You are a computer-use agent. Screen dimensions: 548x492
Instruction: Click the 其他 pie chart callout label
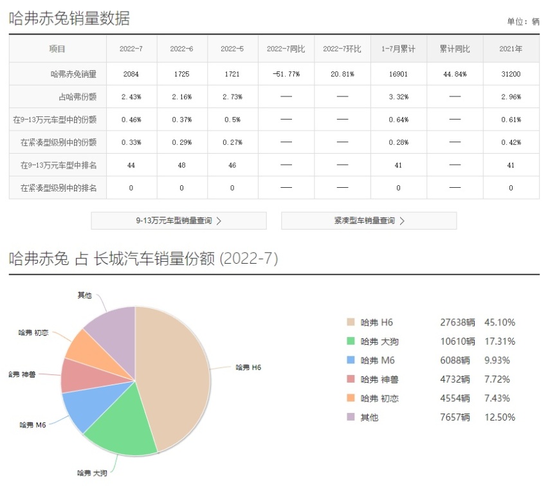pyautogui.click(x=84, y=295)
